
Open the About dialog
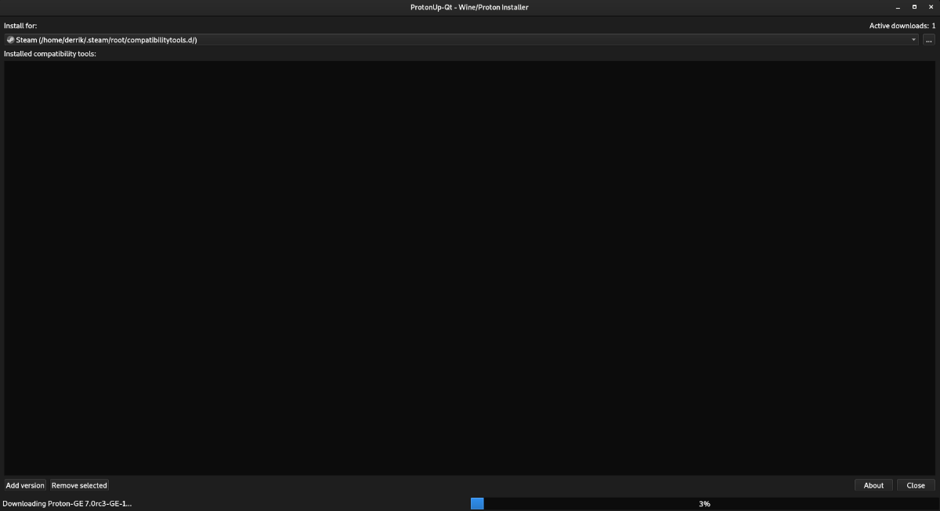(x=873, y=485)
